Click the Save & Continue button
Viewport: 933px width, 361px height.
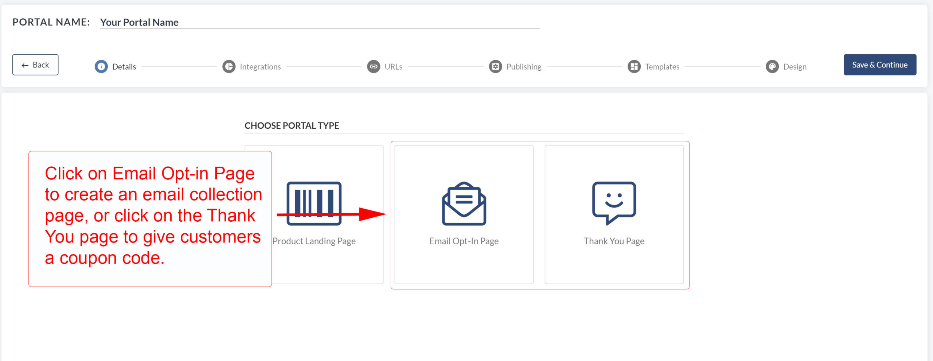click(x=879, y=65)
